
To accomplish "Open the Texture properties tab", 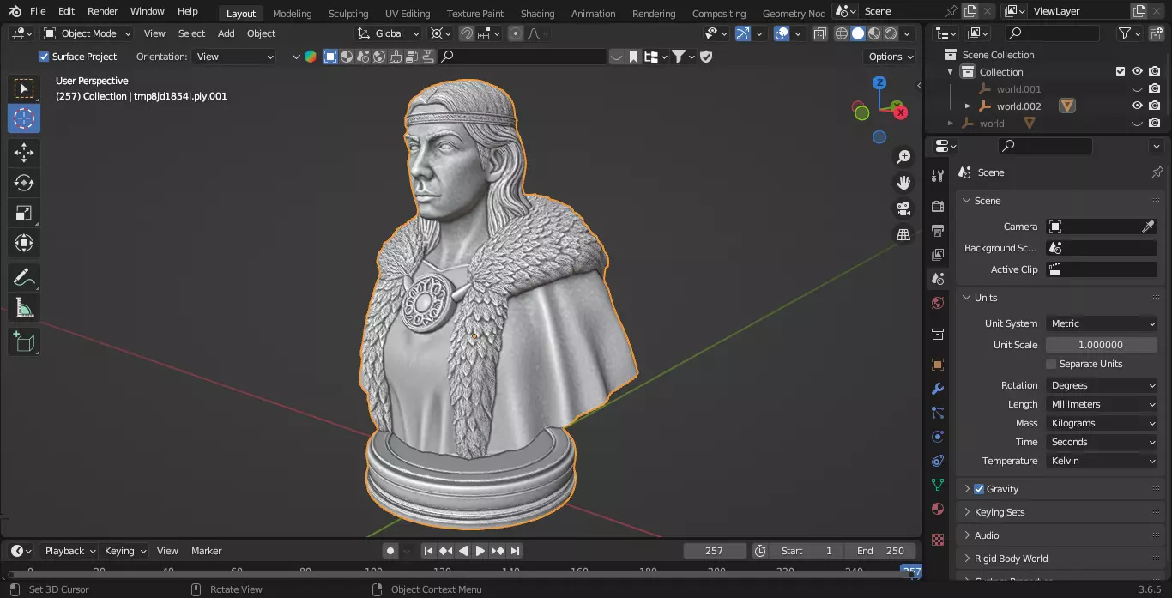I will coord(938,540).
